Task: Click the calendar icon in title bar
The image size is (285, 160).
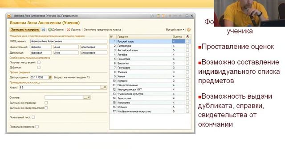Action: pyautogui.click(x=163, y=16)
